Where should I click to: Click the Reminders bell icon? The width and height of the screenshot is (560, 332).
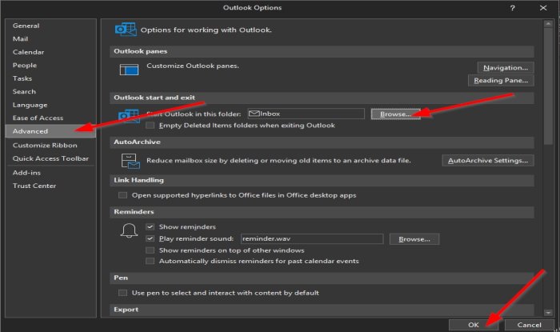[x=129, y=230]
